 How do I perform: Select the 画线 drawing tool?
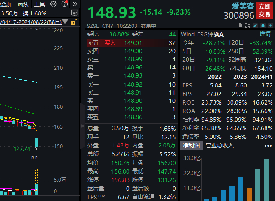(x=23, y=4)
